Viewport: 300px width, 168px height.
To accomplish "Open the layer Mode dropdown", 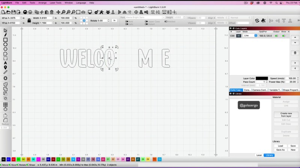I will coord(250,35).
